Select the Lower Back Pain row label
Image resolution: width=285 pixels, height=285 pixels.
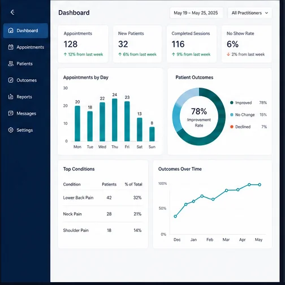tap(78, 198)
